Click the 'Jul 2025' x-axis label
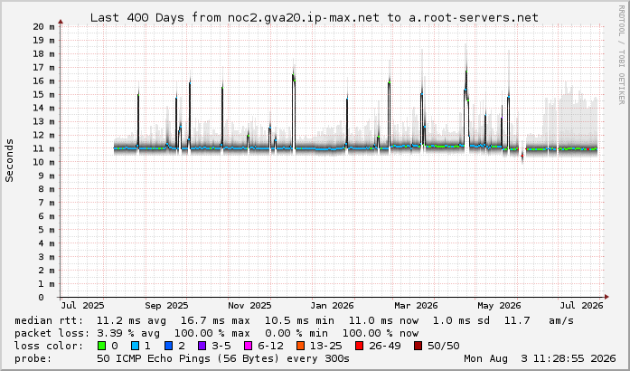Image resolution: width=630 pixels, height=371 pixels. (x=82, y=306)
